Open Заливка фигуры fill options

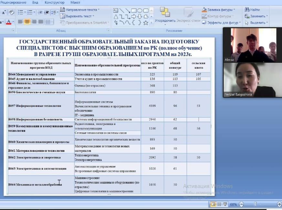tap(219, 10)
